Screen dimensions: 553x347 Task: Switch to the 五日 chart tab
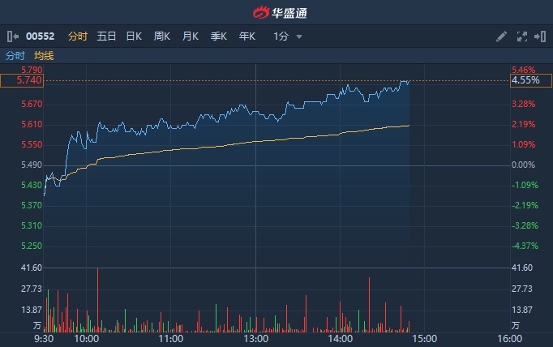coord(106,36)
